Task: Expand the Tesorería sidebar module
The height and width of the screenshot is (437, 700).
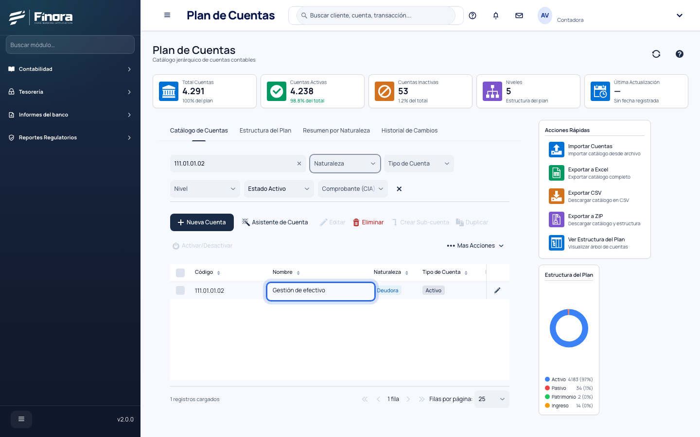Action: (70, 92)
